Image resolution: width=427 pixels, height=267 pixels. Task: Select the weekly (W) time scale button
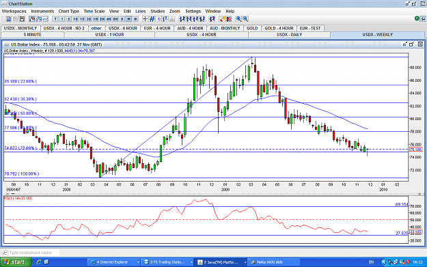coord(128,19)
